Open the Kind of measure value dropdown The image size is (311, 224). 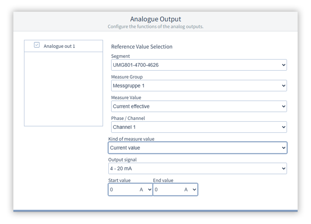pos(197,148)
